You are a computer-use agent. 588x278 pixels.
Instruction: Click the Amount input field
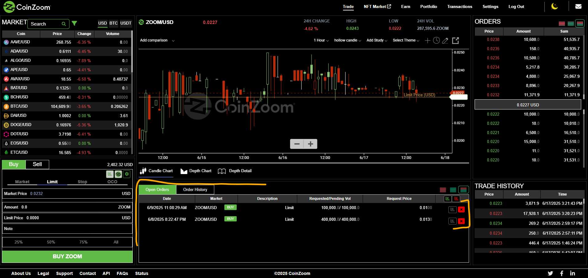coord(67,207)
